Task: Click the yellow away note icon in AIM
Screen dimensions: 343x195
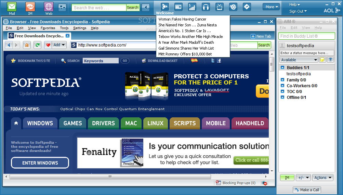Action: 322,60
